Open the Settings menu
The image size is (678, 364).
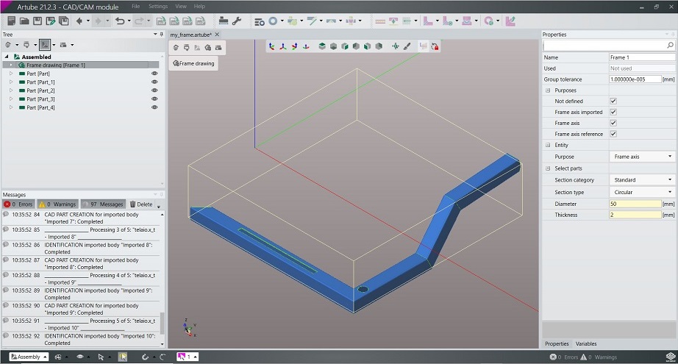point(157,6)
